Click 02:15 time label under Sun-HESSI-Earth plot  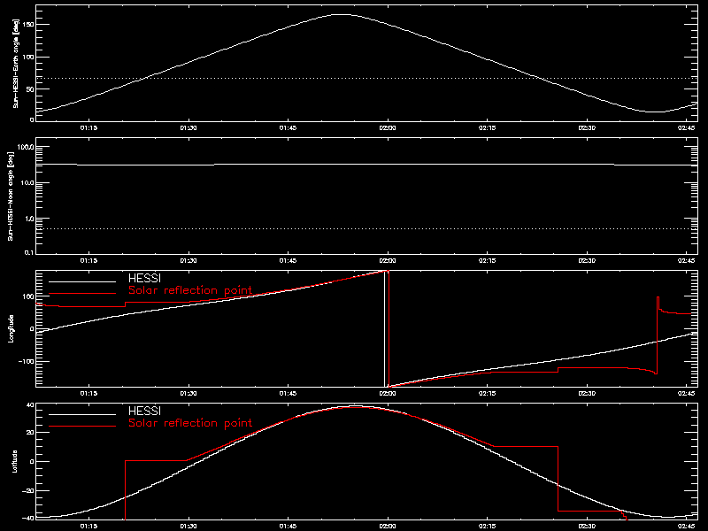[x=488, y=128]
